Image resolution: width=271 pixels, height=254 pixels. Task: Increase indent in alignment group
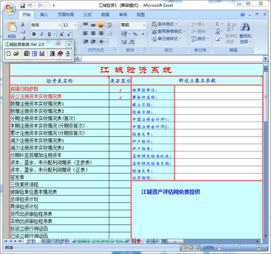(x=93, y=42)
